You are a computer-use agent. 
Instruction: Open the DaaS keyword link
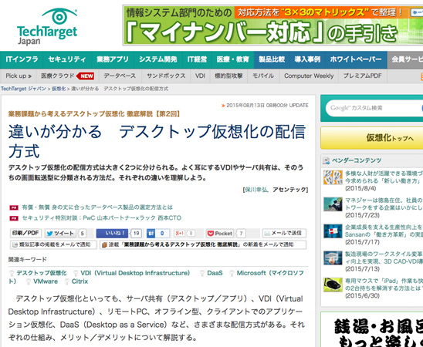215,273
